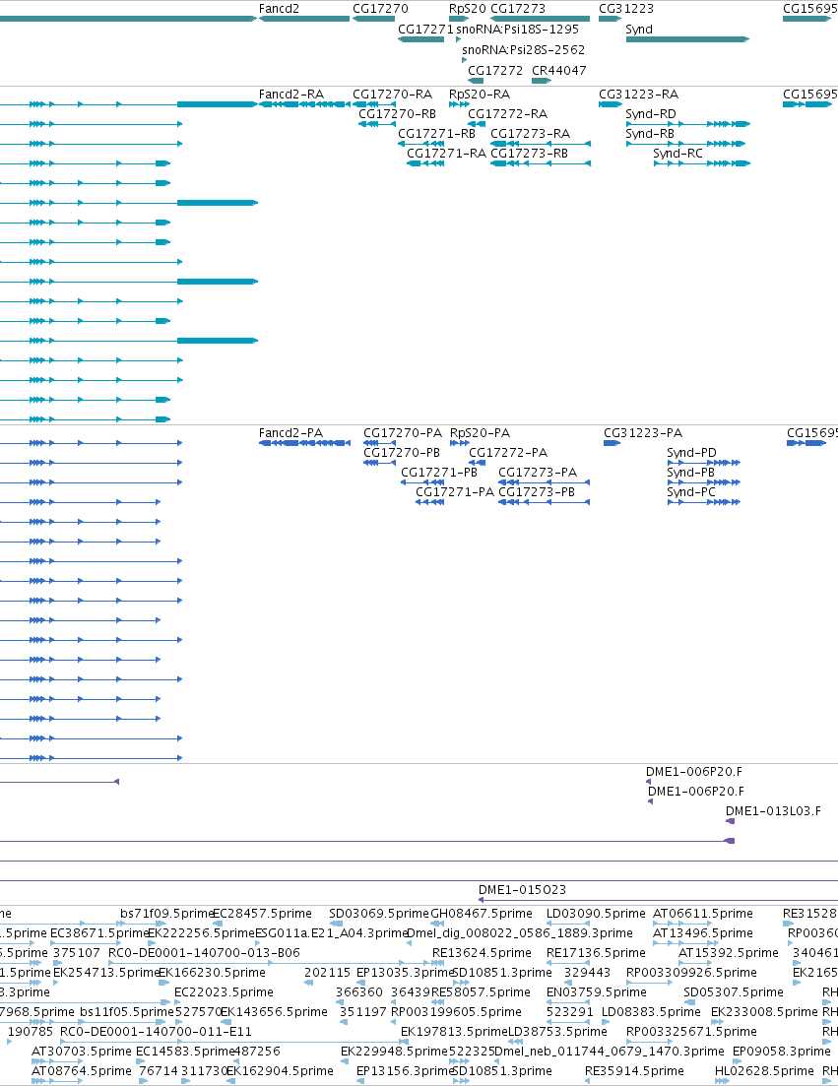Click the Synd-PC protein label
This screenshot has width=838, height=1086.
tap(691, 492)
